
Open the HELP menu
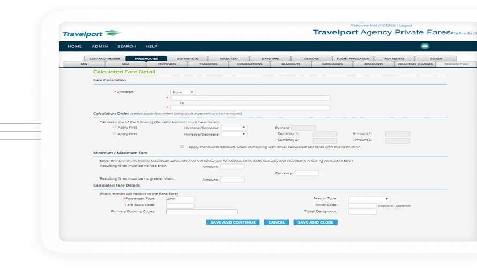pyautogui.click(x=151, y=46)
